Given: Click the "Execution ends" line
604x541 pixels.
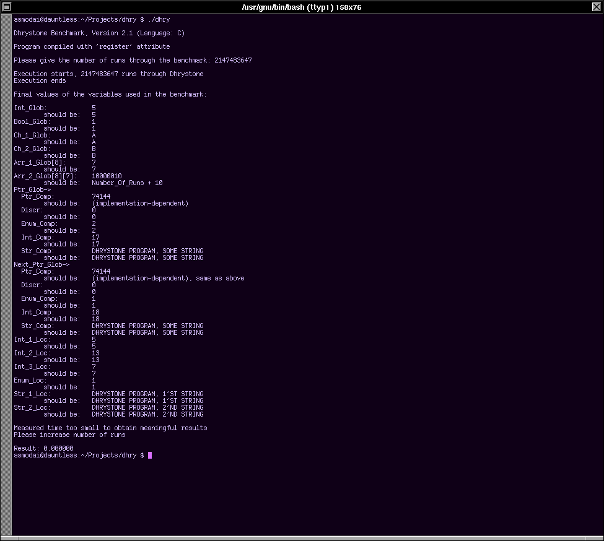Looking at the screenshot, I should 40,81.
